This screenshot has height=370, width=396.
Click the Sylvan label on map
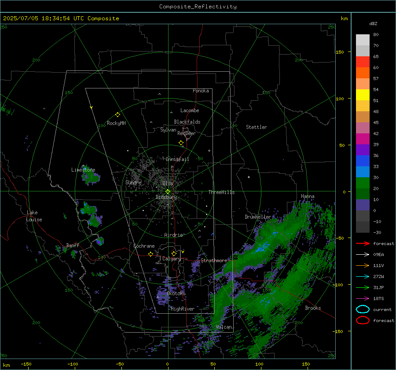[x=168, y=130]
